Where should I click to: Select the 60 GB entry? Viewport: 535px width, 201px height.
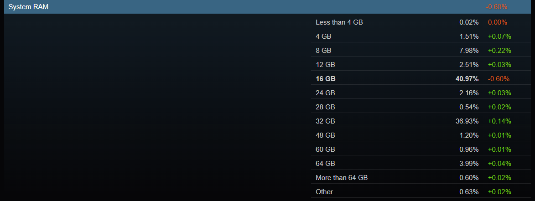(x=421, y=149)
